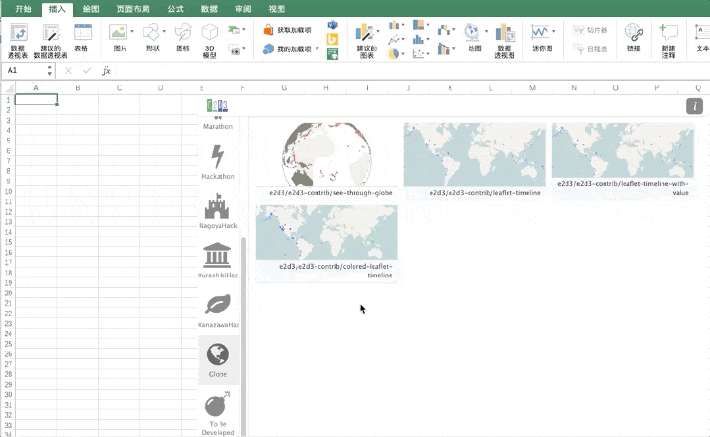
Task: Insert a Table (表格)
Action: pyautogui.click(x=82, y=38)
